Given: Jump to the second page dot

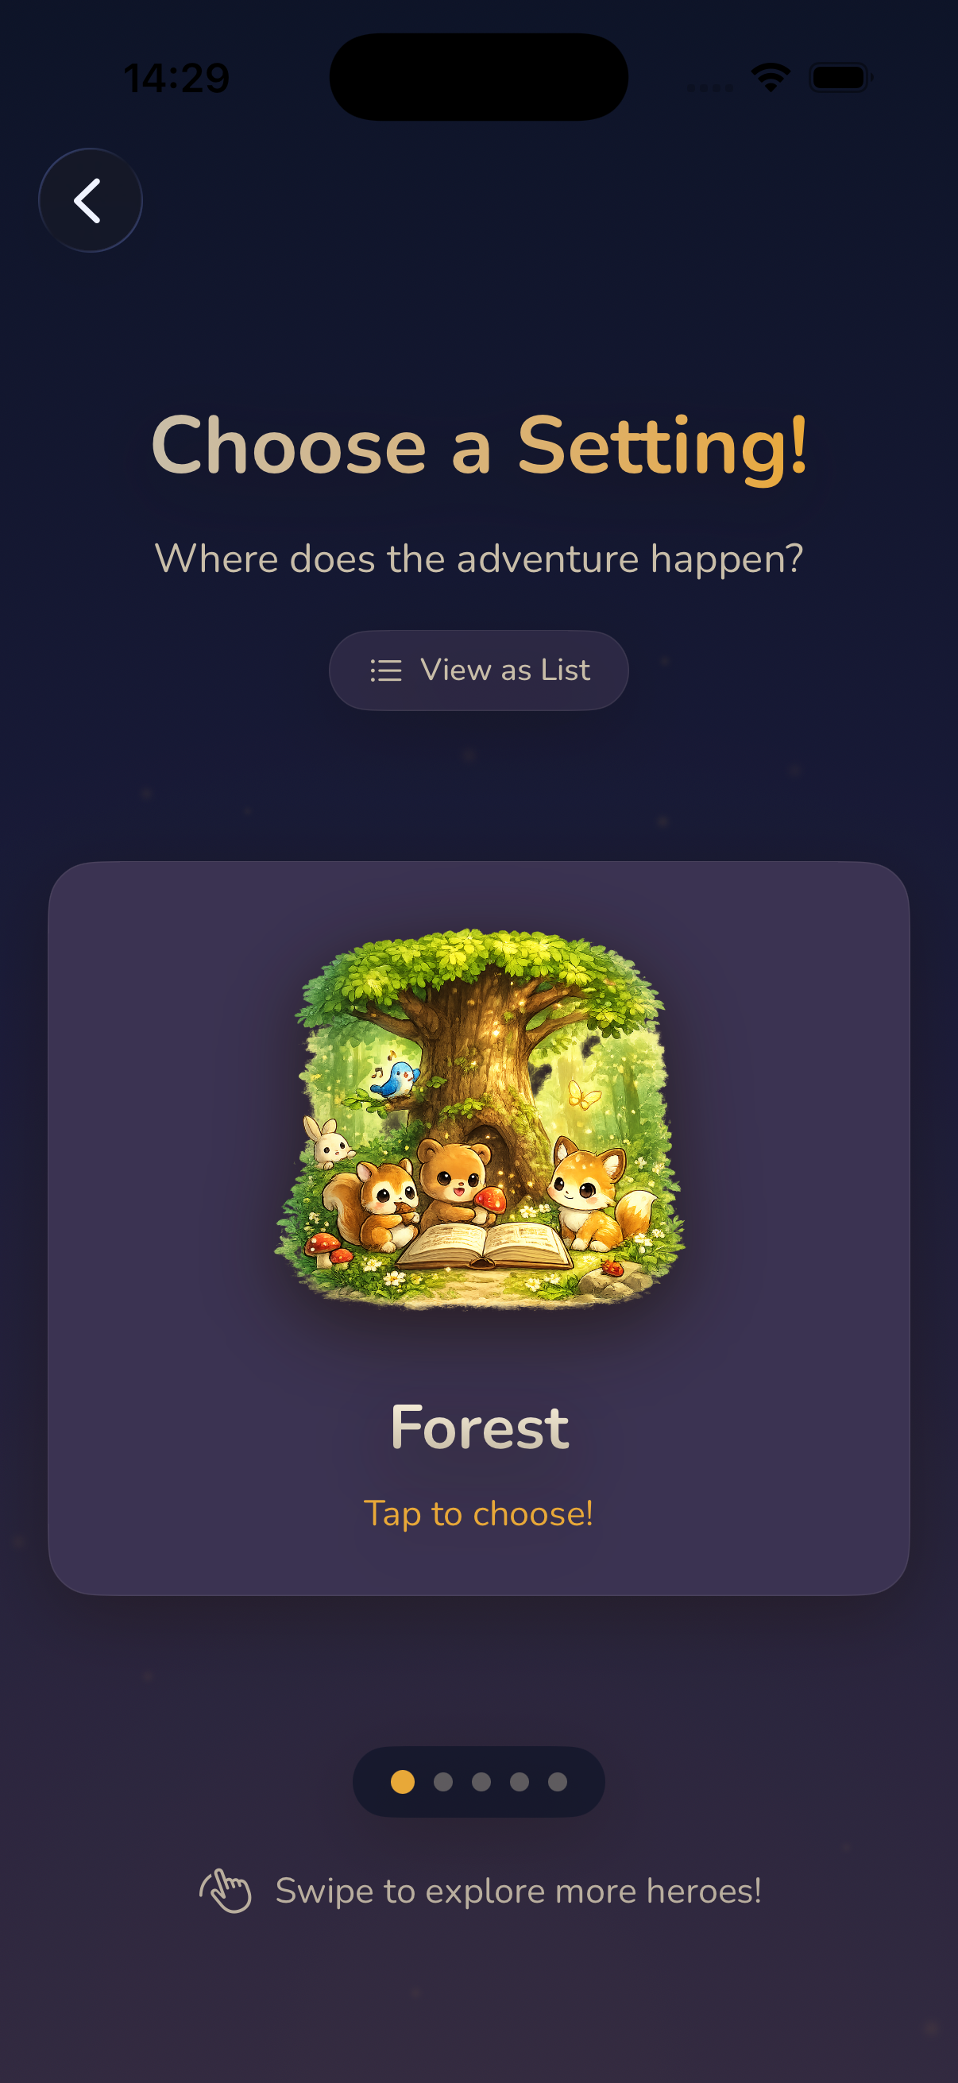Looking at the screenshot, I should point(443,1781).
